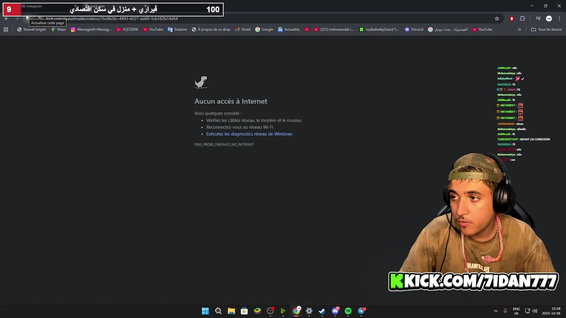566x318 pixels.
Task: Open the Chrome profile avatar
Action: 549,19
